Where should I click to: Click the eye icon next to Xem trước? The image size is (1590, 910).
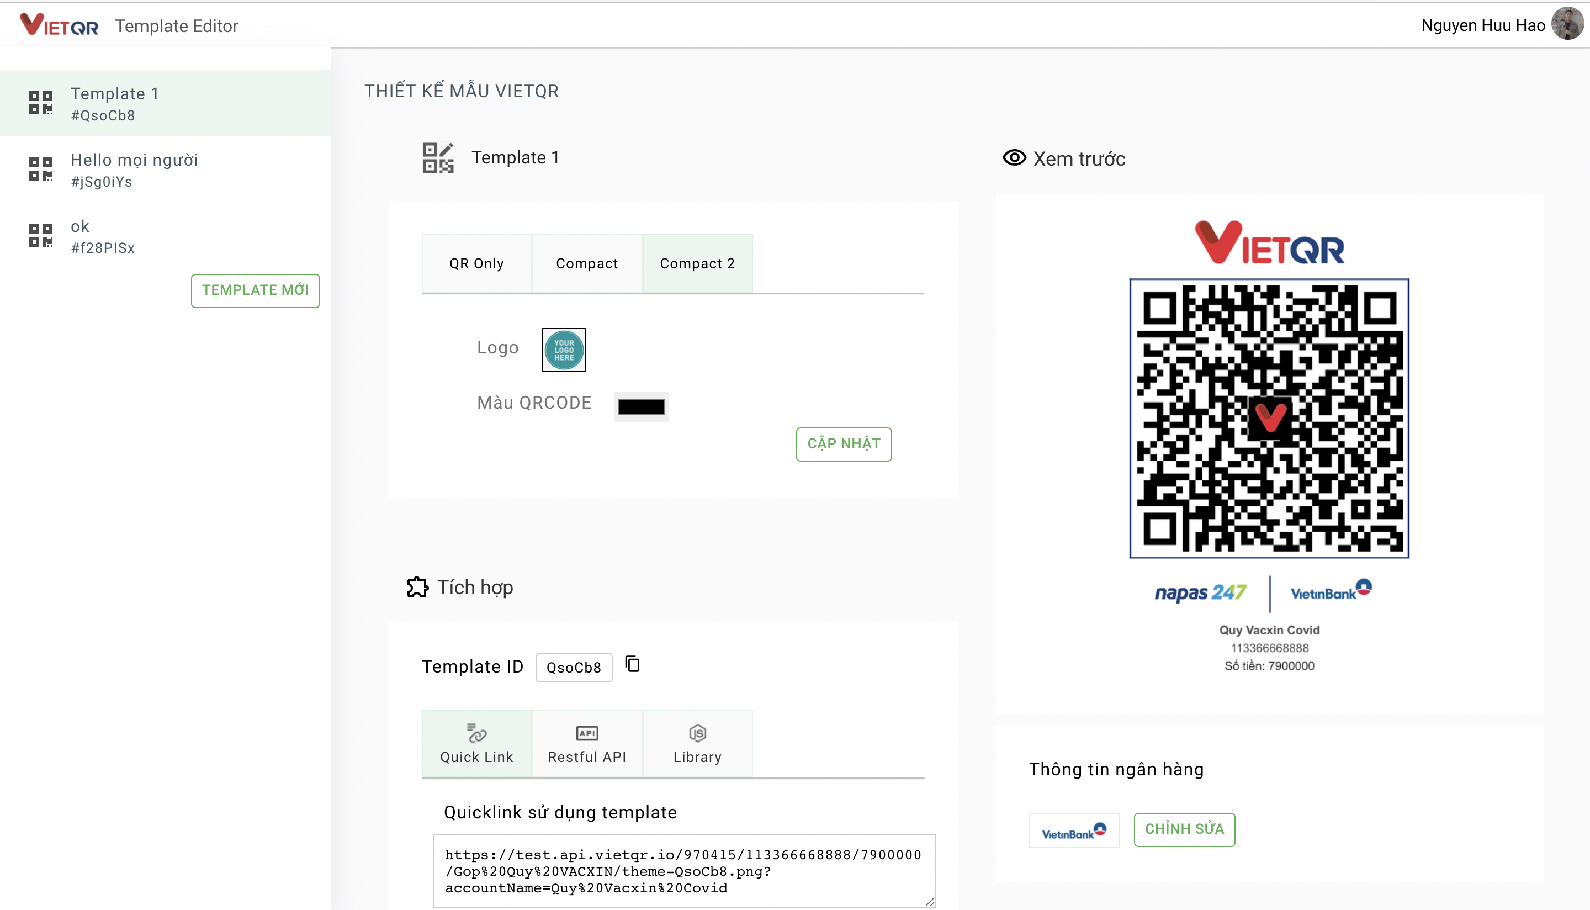coord(1014,158)
